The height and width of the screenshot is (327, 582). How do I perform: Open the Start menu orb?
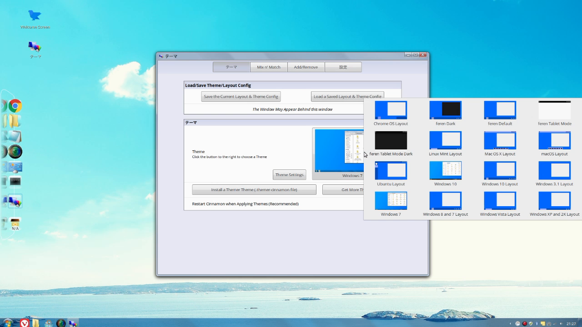7,323
